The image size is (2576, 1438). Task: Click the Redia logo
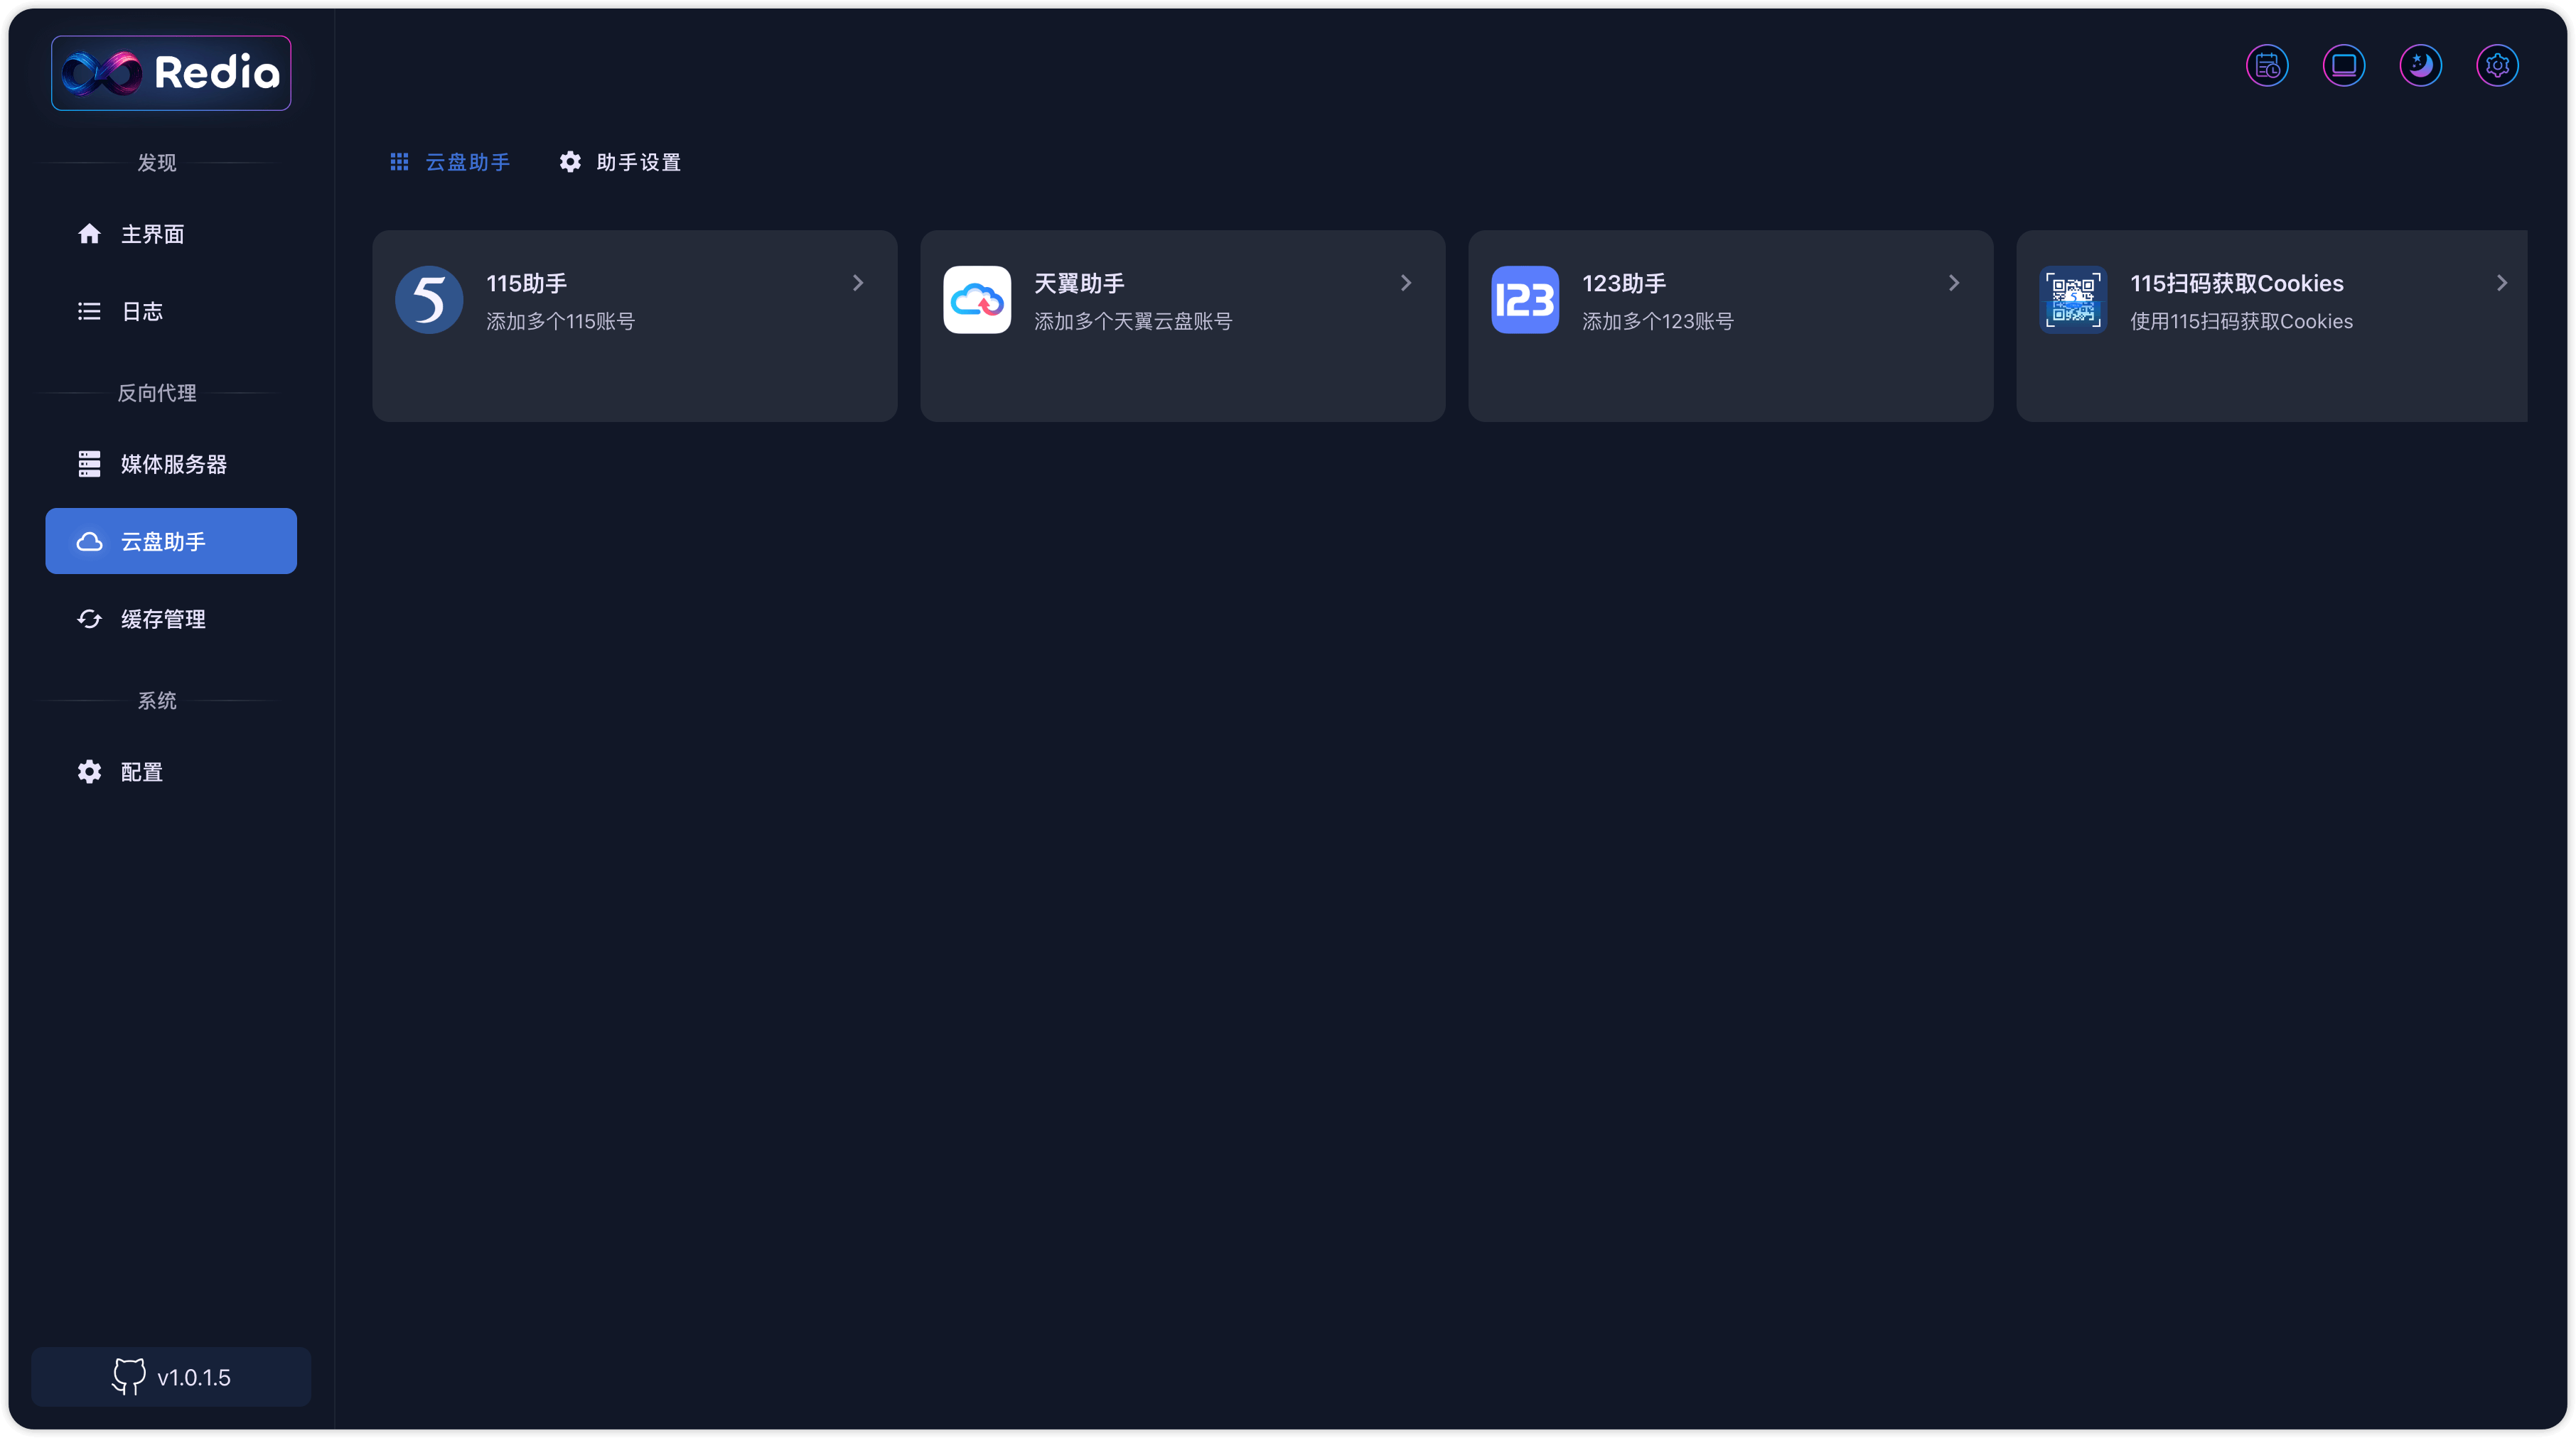point(171,73)
